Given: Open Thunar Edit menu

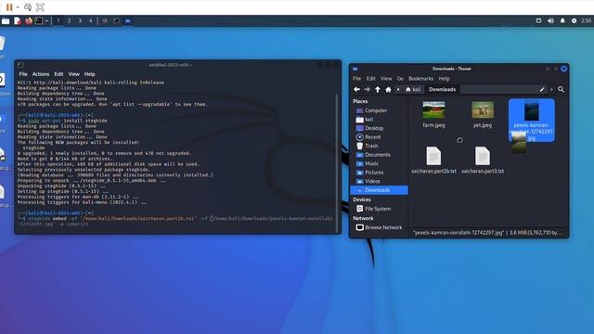Looking at the screenshot, I should pos(371,78).
